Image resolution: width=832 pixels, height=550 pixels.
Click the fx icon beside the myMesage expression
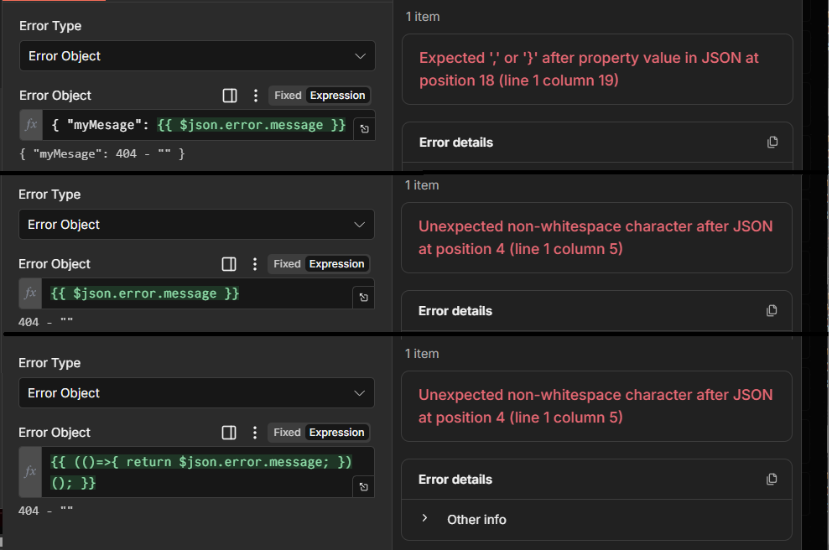pyautogui.click(x=31, y=125)
